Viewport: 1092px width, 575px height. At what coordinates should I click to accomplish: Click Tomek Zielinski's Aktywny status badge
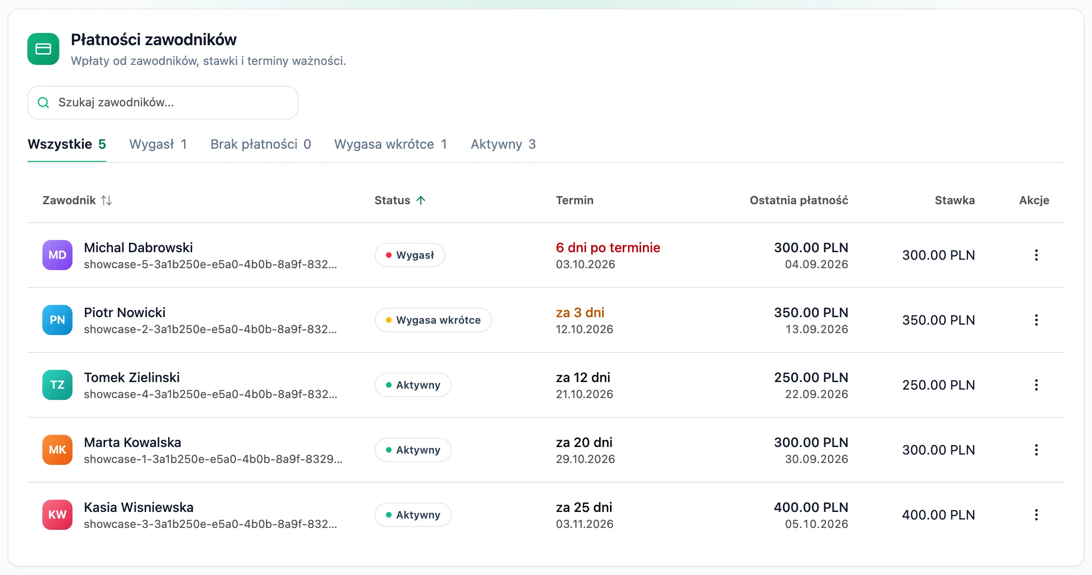point(413,385)
